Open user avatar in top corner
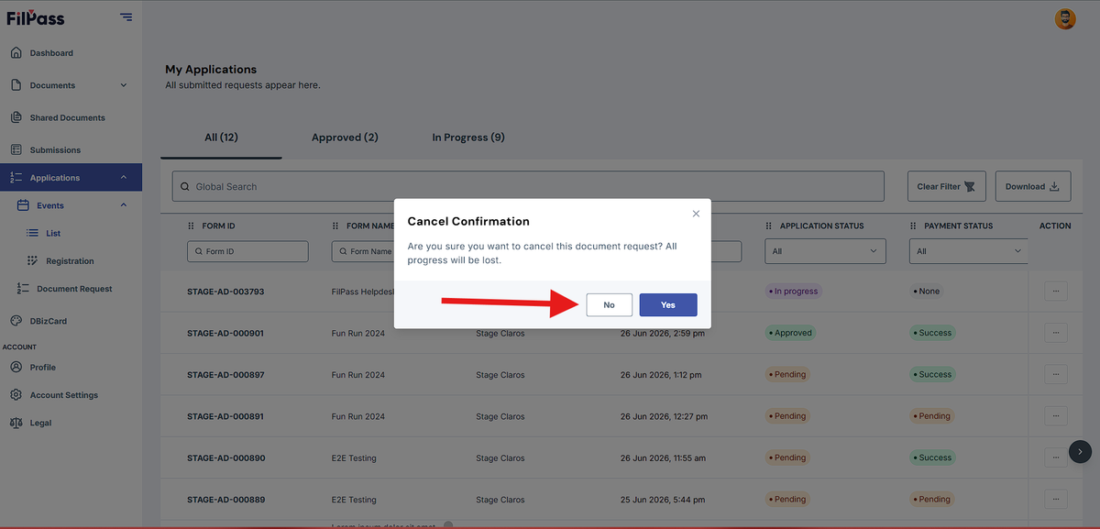Viewport: 1100px width, 529px height. [x=1065, y=18]
